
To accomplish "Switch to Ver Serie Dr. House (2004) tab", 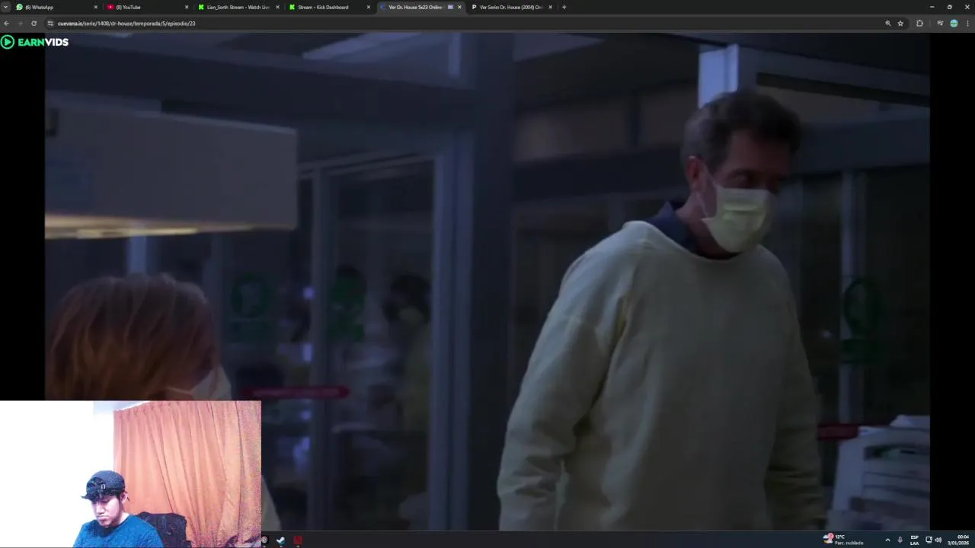I will coord(510,7).
